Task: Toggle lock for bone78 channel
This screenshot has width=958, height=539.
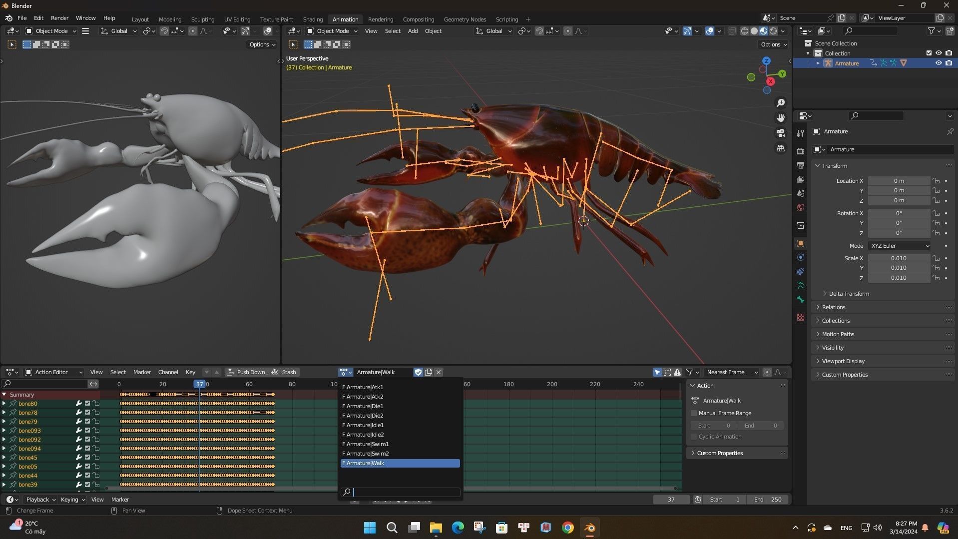Action: tap(96, 413)
